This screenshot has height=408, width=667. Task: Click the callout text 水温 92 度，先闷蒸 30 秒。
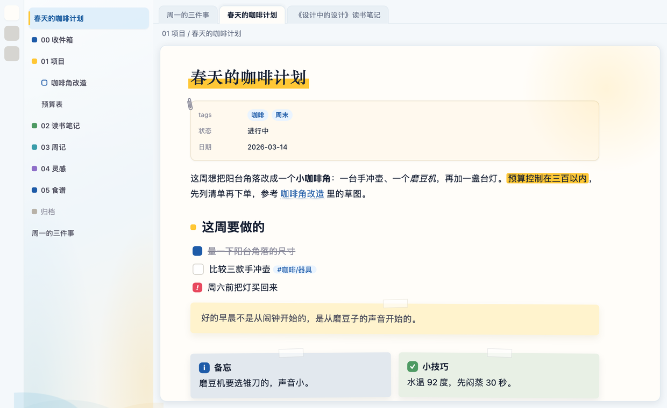click(462, 383)
